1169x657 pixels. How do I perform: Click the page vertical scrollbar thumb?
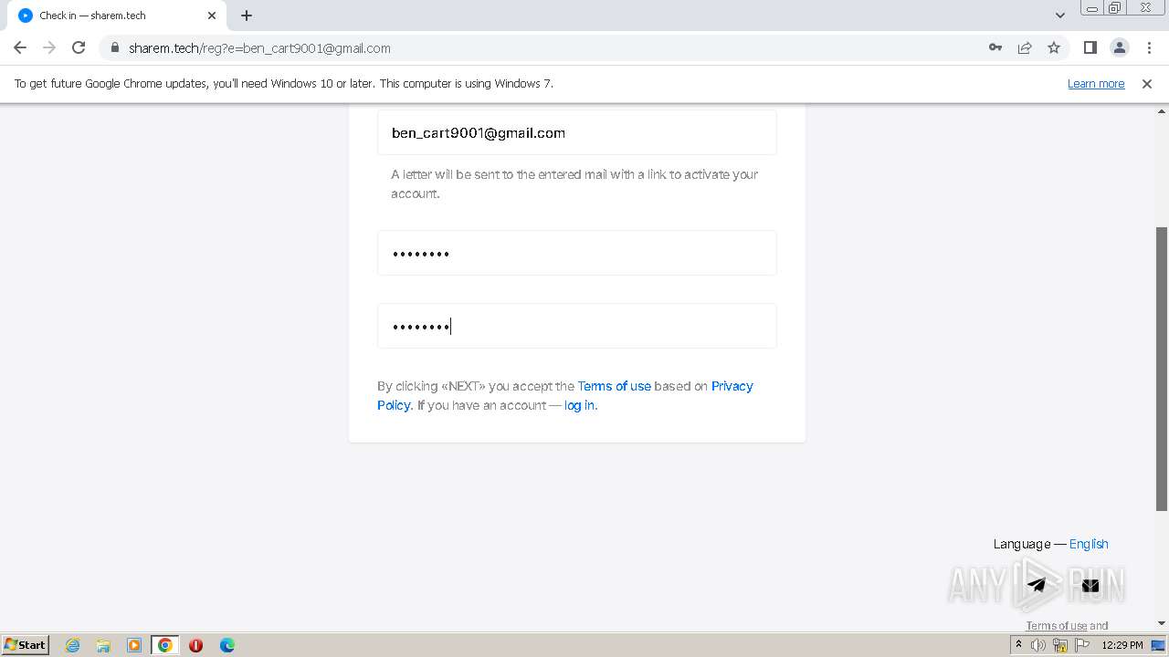(1162, 369)
